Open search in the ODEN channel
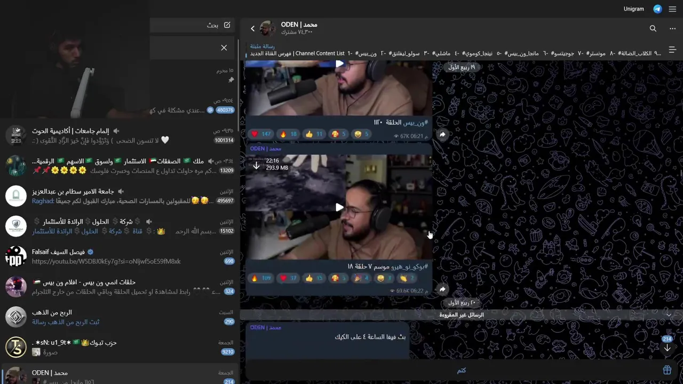The image size is (683, 384). pos(653,29)
